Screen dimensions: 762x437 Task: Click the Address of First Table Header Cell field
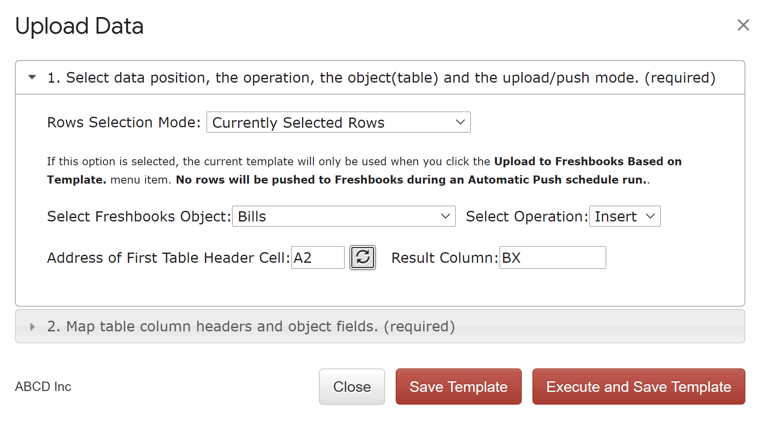[x=318, y=258]
